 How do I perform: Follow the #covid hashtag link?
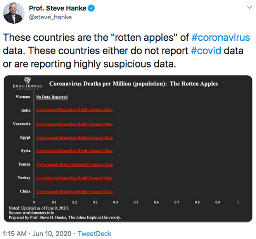point(206,51)
